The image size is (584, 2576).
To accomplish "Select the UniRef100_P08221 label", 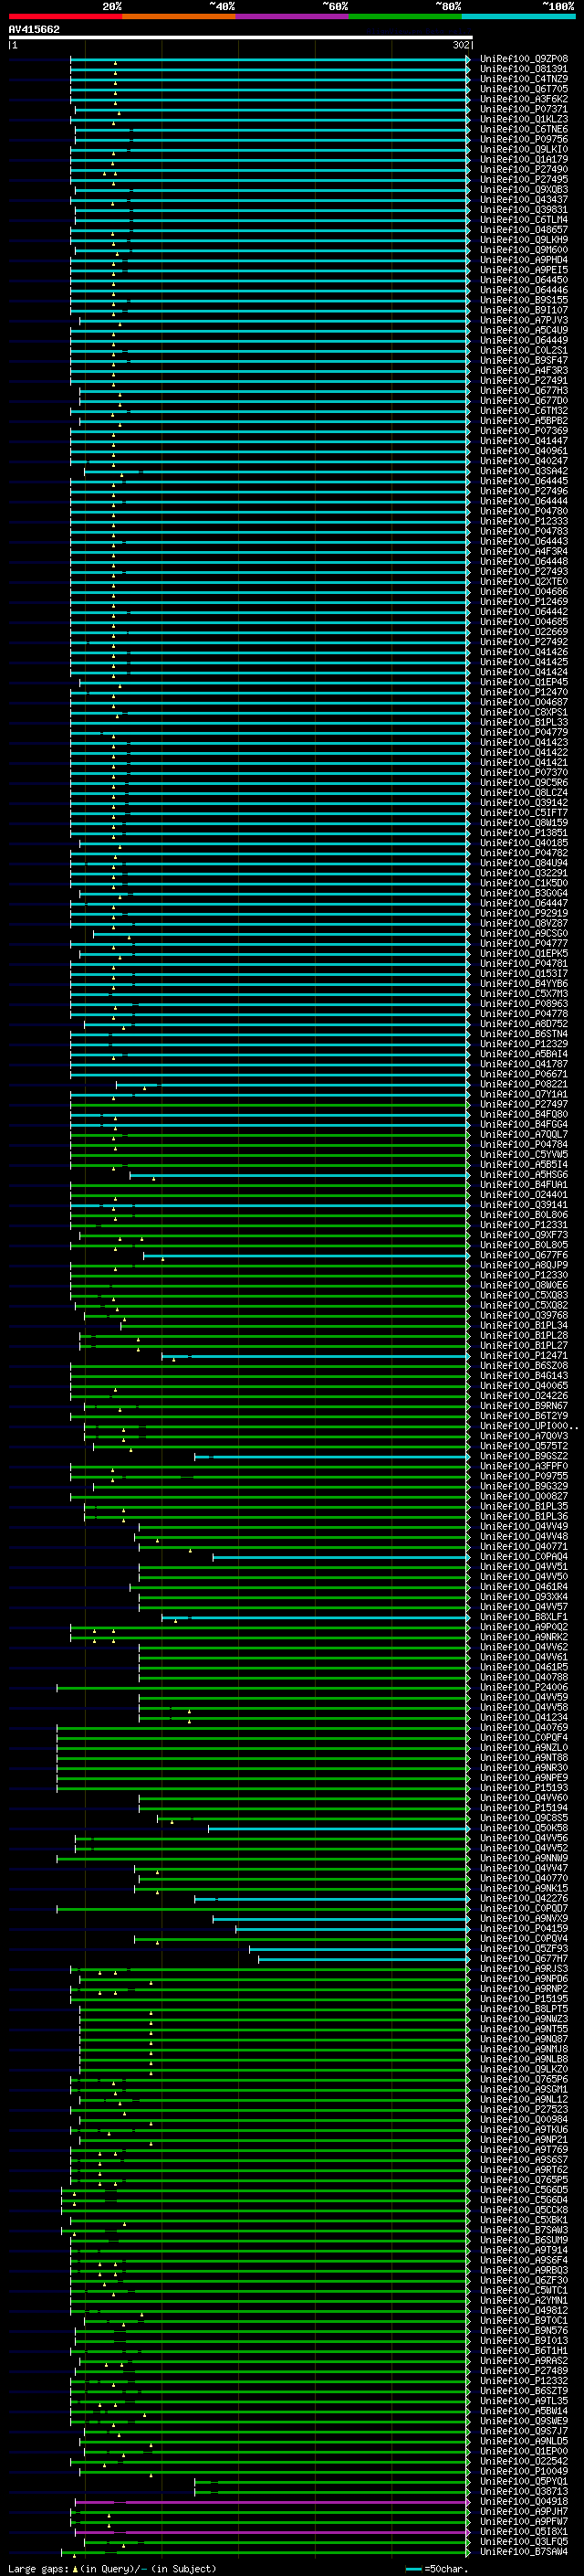I will 524,1084.
